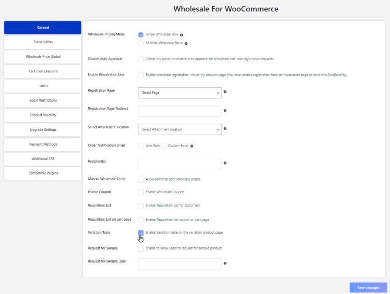
Task: Enable Manual Wholesale Order checkbox
Action: pyautogui.click(x=141, y=179)
